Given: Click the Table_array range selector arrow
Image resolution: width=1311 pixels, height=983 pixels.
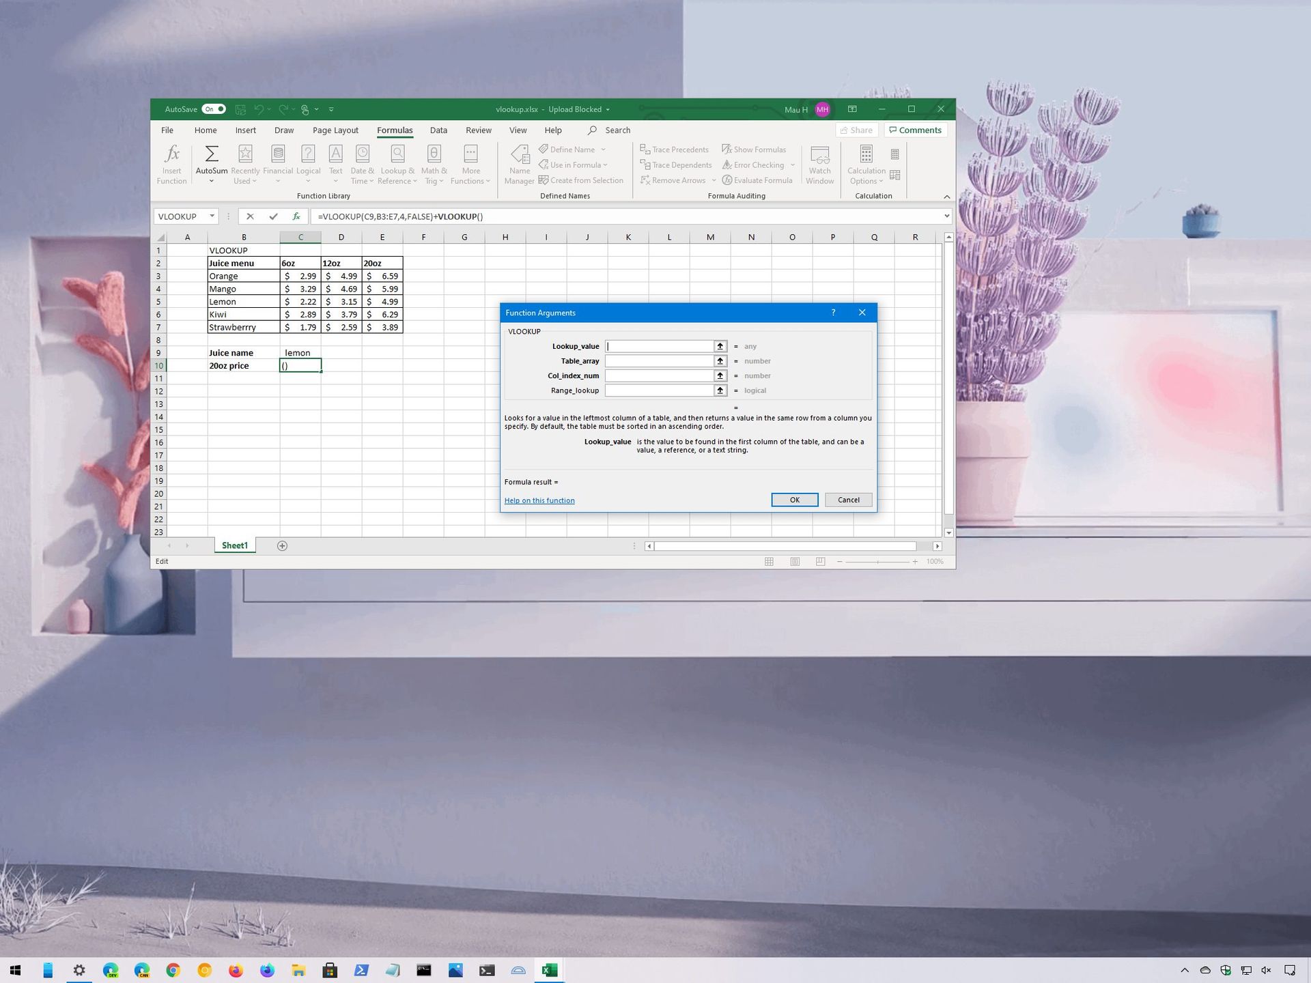Looking at the screenshot, I should (x=720, y=360).
